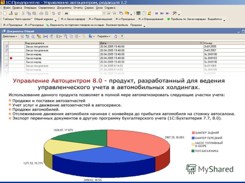
Task: Expand the Действия dropdown
Action: pos(10,36)
